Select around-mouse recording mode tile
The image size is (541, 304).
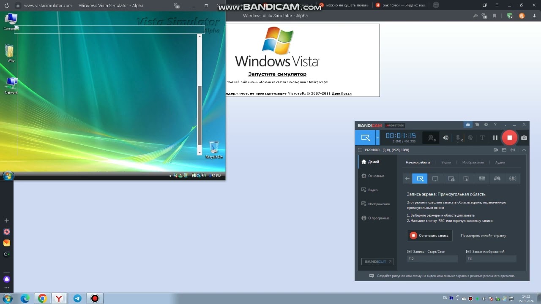pos(466,179)
